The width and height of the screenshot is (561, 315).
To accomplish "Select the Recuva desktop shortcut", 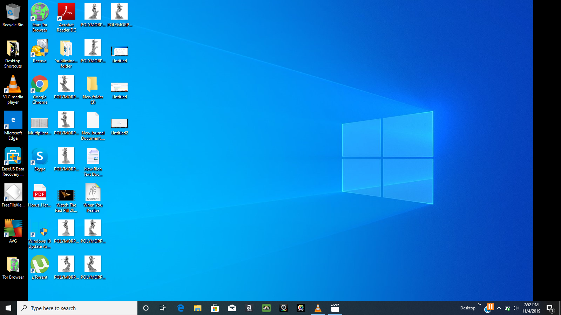I will point(40,51).
